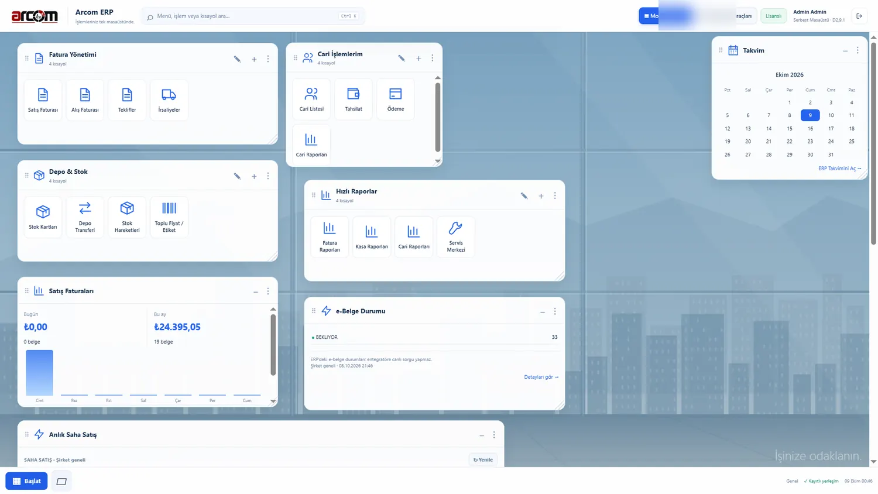Viewport: 878px width, 494px height.
Task: Open the Teklifler shortcut
Action: coord(127,100)
